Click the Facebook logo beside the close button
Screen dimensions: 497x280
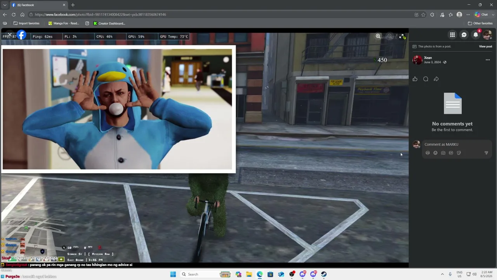click(21, 35)
